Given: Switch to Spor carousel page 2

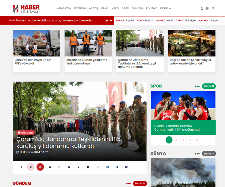Looking at the screenshot, I should [176, 140].
